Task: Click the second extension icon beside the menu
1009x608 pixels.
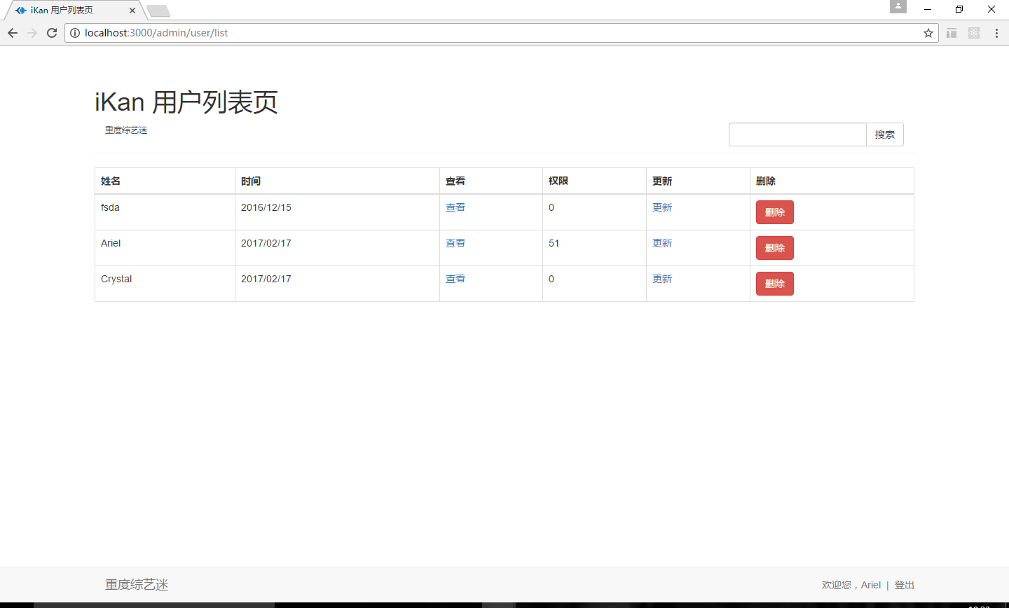Action: tap(974, 33)
